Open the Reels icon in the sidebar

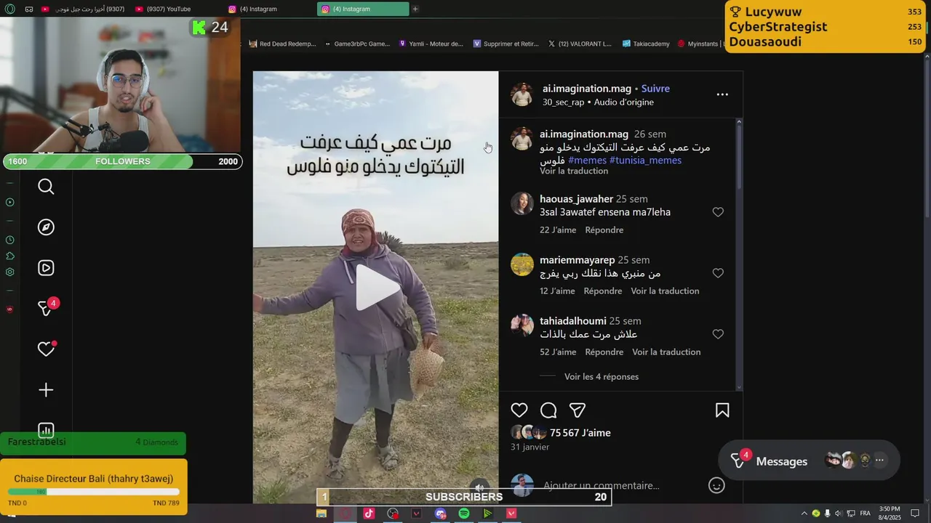click(x=46, y=268)
